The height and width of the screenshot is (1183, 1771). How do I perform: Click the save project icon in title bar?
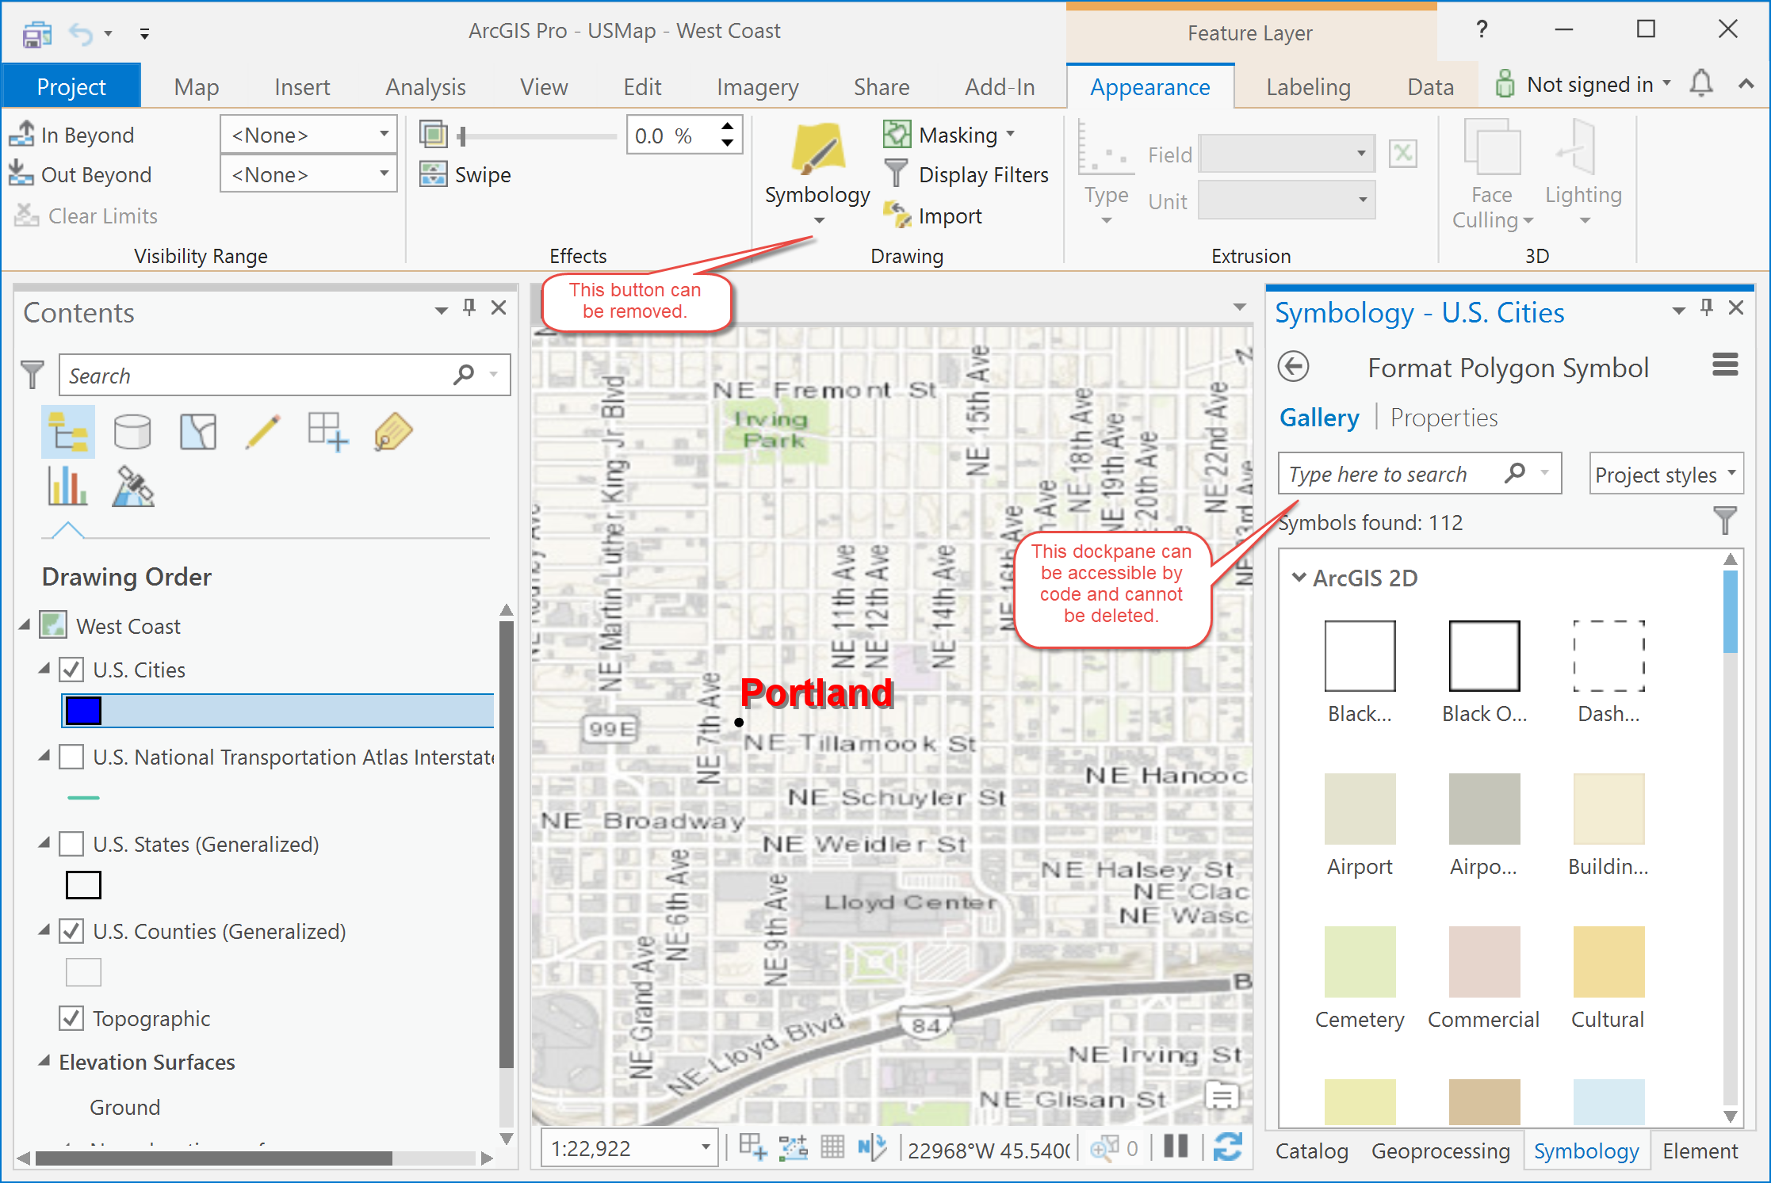37,34
